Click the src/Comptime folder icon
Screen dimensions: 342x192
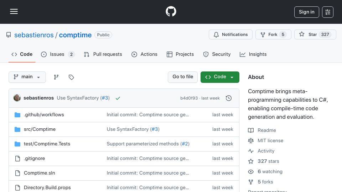click(17, 129)
